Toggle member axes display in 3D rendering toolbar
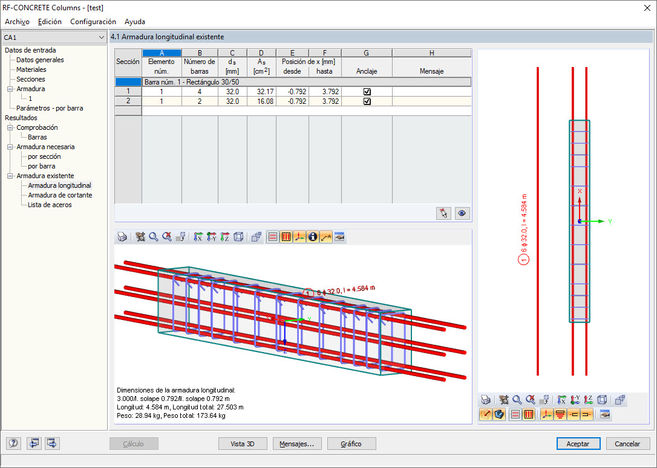 (x=299, y=237)
